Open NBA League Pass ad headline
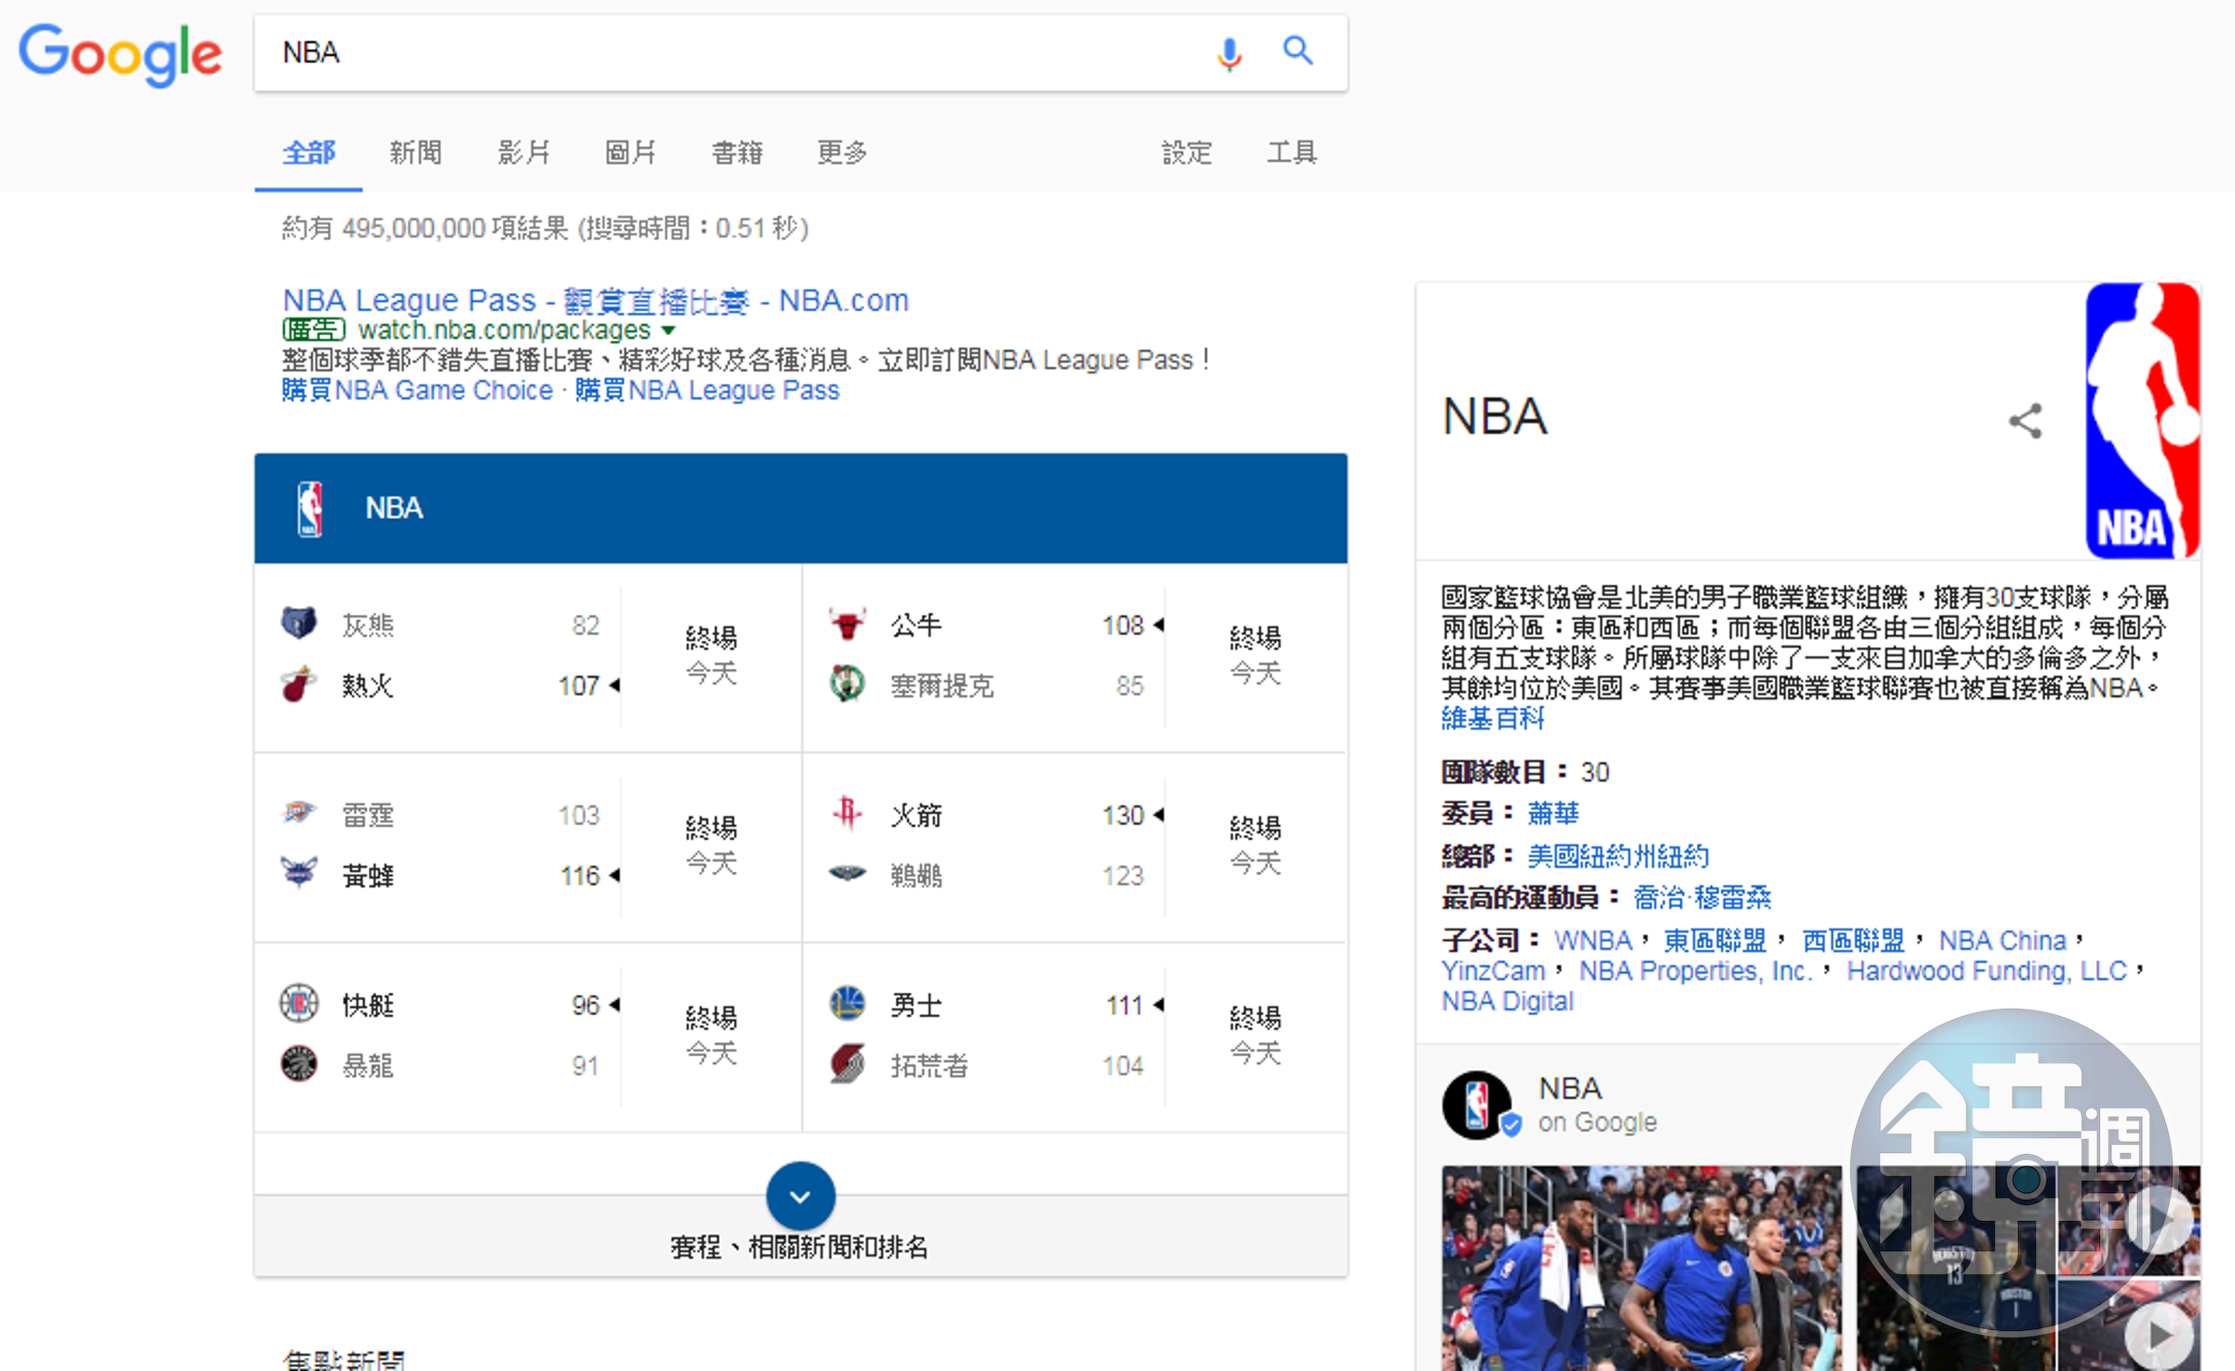 tap(595, 300)
